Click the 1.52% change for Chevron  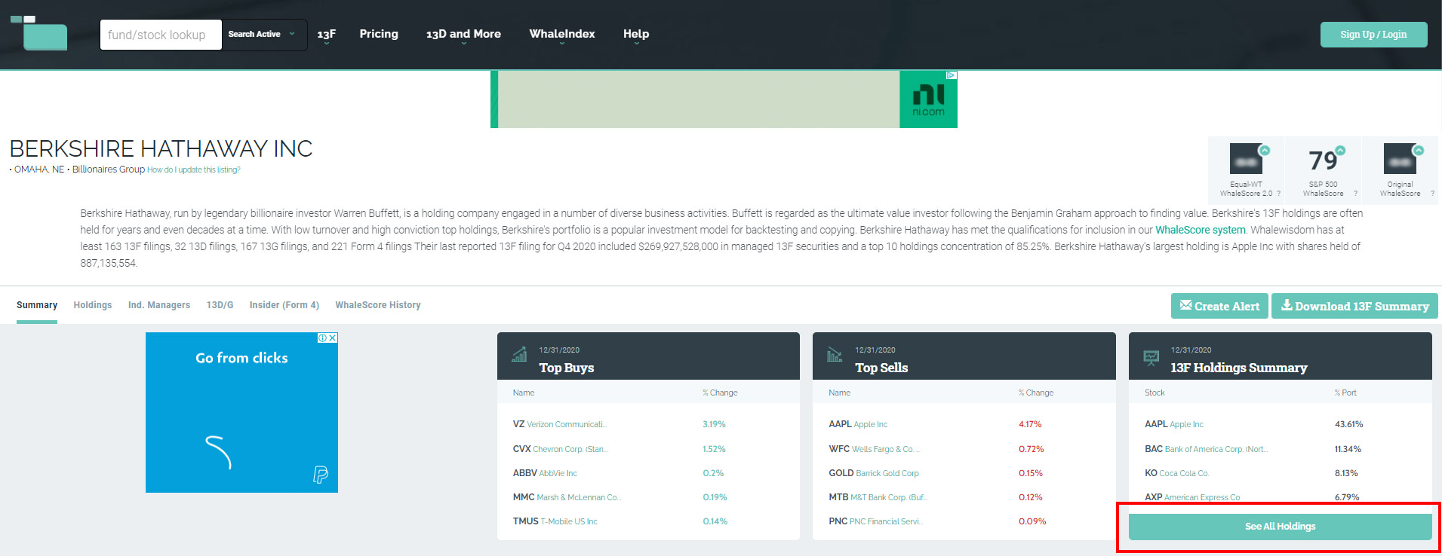pos(714,449)
